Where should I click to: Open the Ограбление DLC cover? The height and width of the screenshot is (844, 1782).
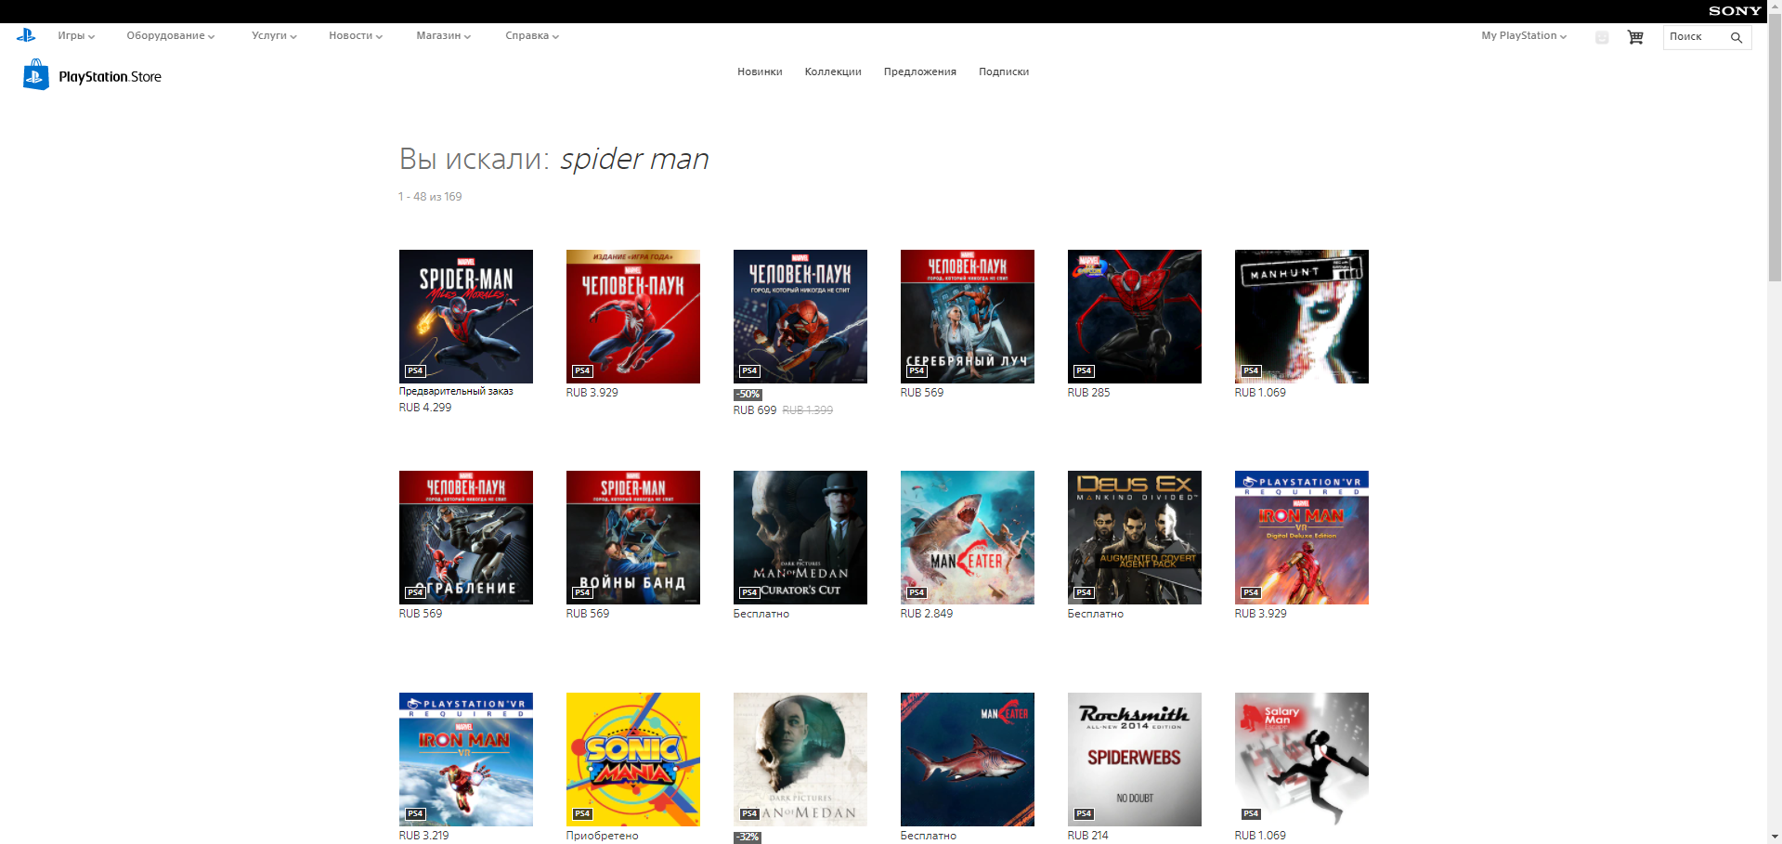(466, 538)
